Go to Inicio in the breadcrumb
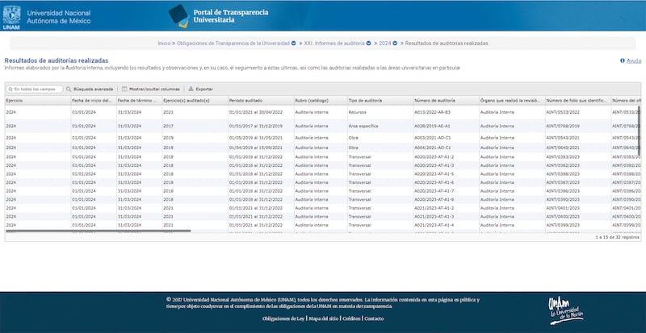The height and width of the screenshot is (333, 646). [164, 43]
